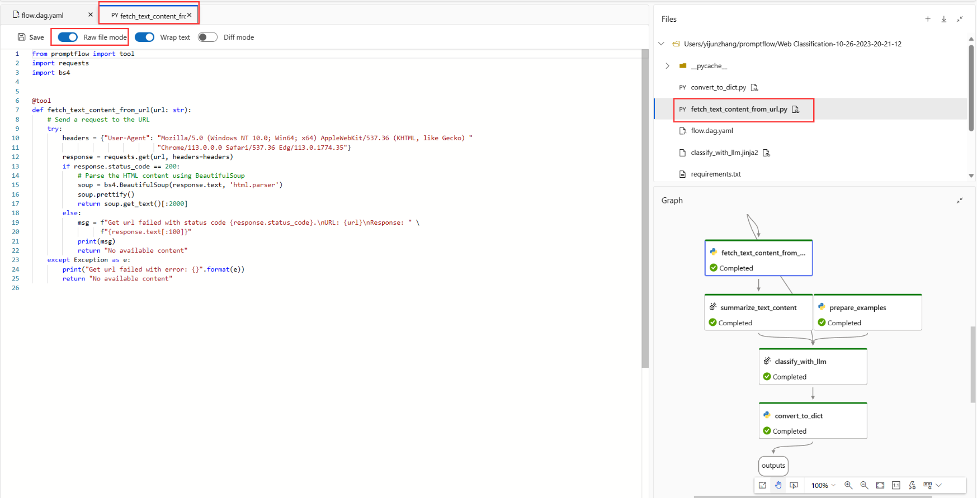Click the Files panel vertical scrollbar
Screen dimensions: 977x498
coord(971,89)
